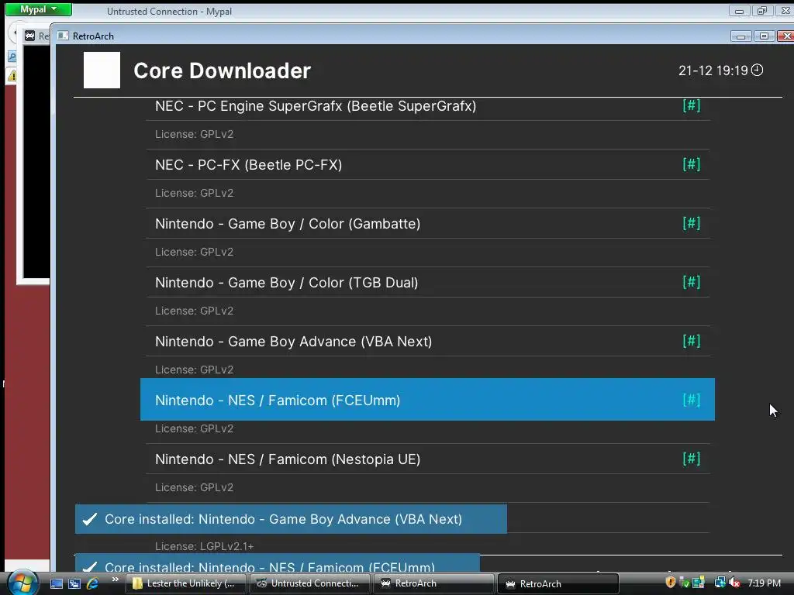Open the Windows Start orb
The image size is (794, 595).
click(22, 583)
